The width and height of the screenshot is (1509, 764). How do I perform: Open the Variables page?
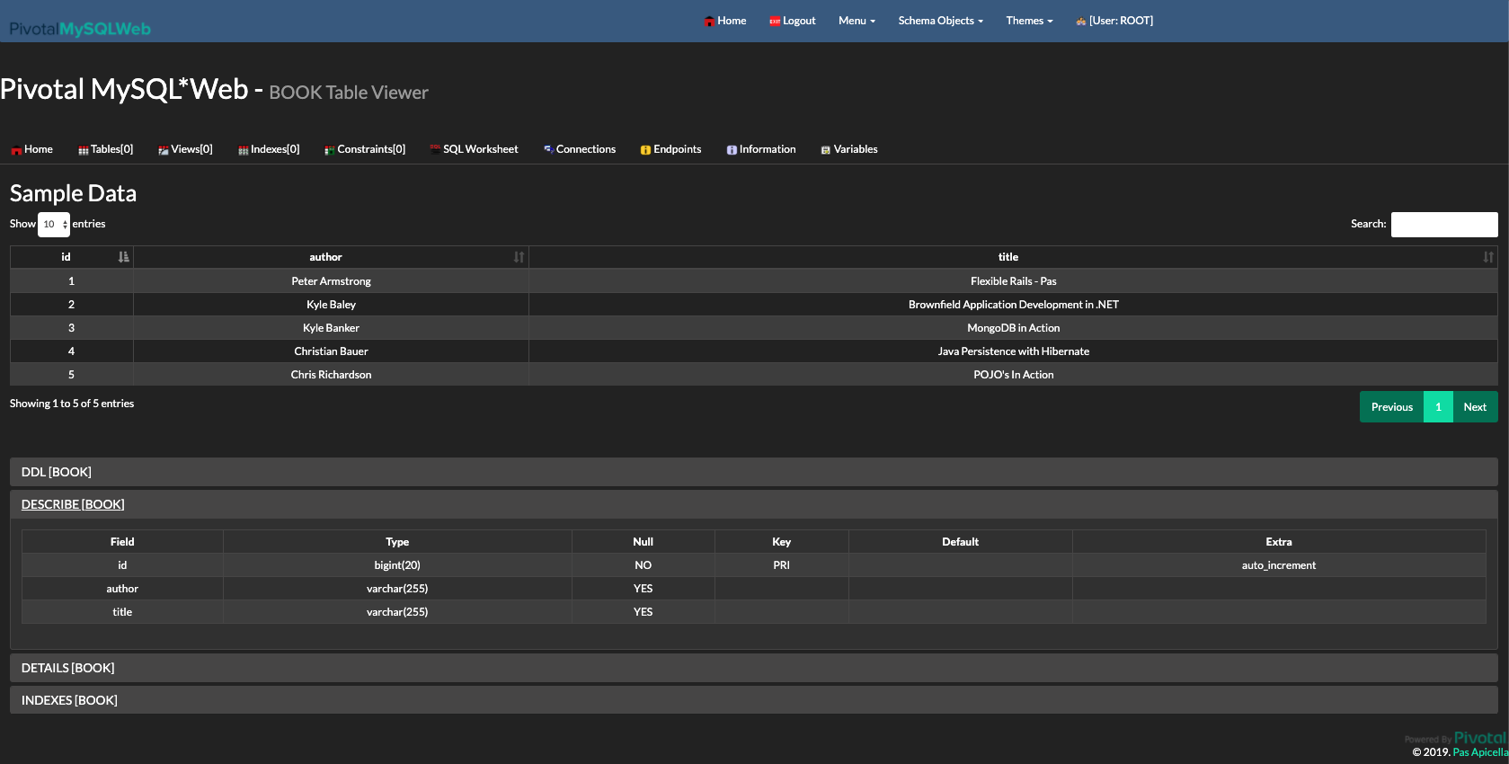[849, 149]
